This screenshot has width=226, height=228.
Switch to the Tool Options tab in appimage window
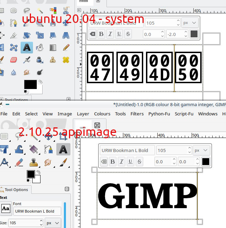pyautogui.click(x=16, y=190)
